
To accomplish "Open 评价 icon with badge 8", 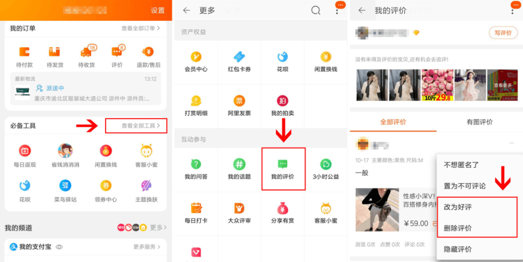I will 118,52.
